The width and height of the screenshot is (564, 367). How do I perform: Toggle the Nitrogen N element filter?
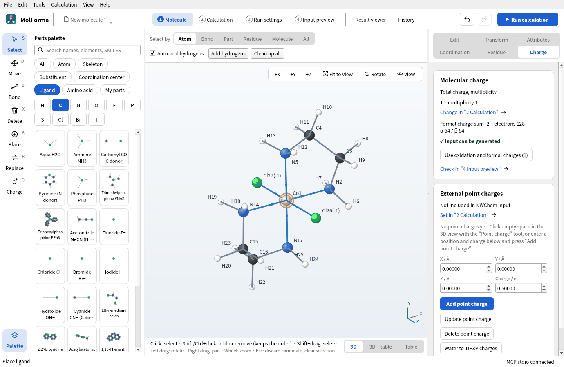78,105
